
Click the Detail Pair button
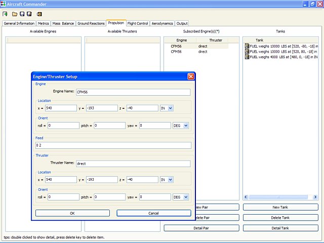click(201, 228)
